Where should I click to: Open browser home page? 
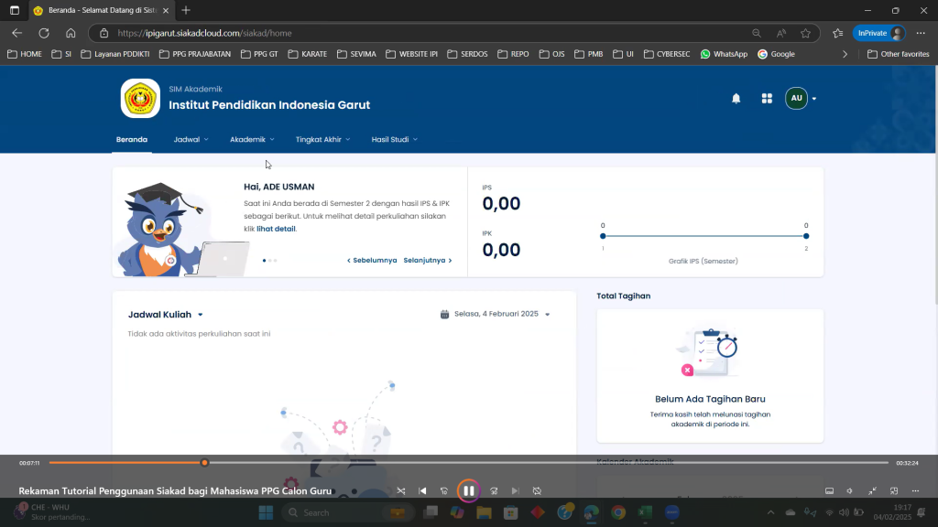(71, 33)
